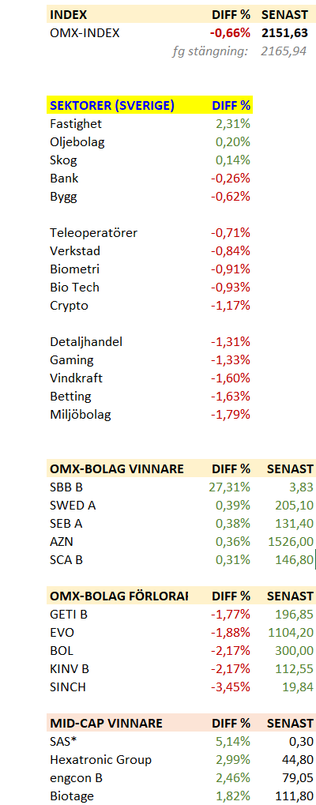Click the Fastighet sector cell
This screenshot has width=316, height=805.
(x=76, y=124)
